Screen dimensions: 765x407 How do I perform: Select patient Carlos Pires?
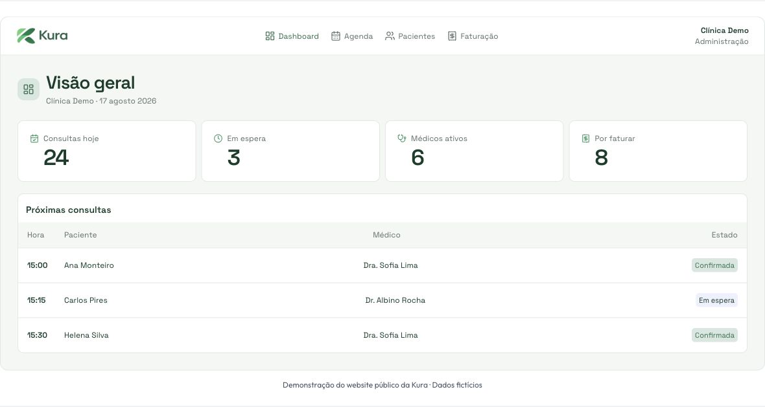click(86, 300)
